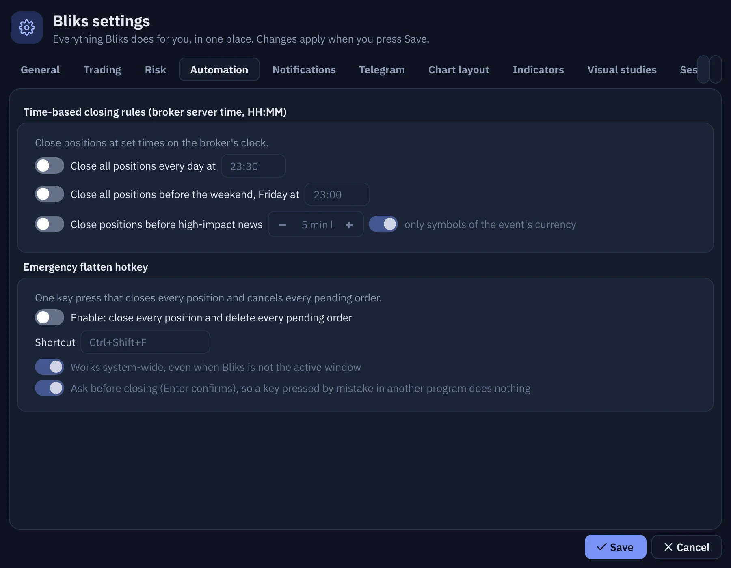Save the settings changes
The image size is (731, 568).
(x=616, y=547)
